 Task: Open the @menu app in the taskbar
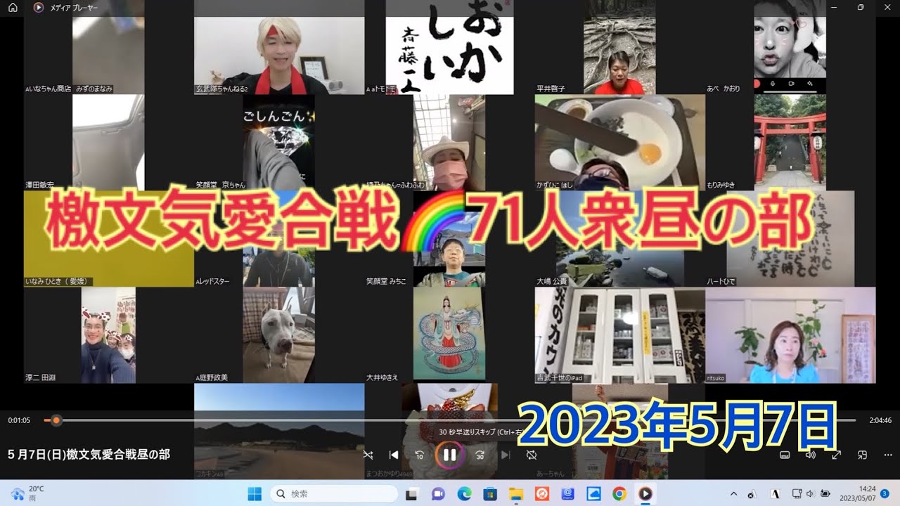568,493
